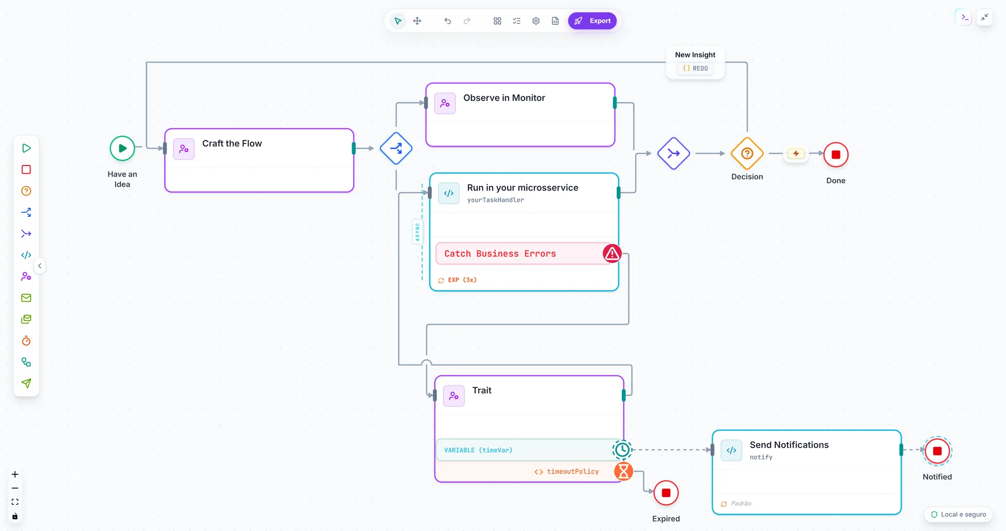Exit fullscreen with the collapse arrows
Screen dimensions: 1006x531
[985, 17]
